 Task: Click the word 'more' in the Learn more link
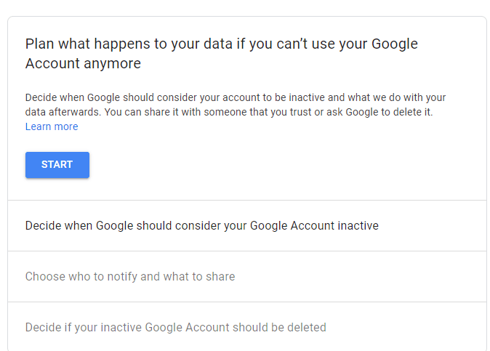pyautogui.click(x=66, y=126)
